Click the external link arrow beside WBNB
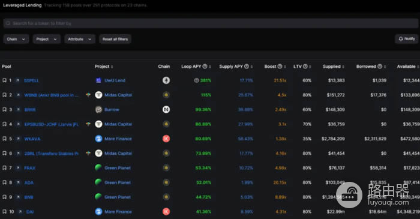The image size is (420, 219). pos(18,95)
